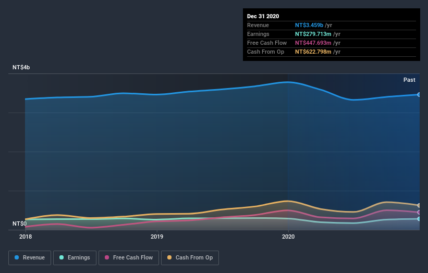The width and height of the screenshot is (428, 273).
Task: Click the Past label in chart
Action: pyautogui.click(x=409, y=80)
